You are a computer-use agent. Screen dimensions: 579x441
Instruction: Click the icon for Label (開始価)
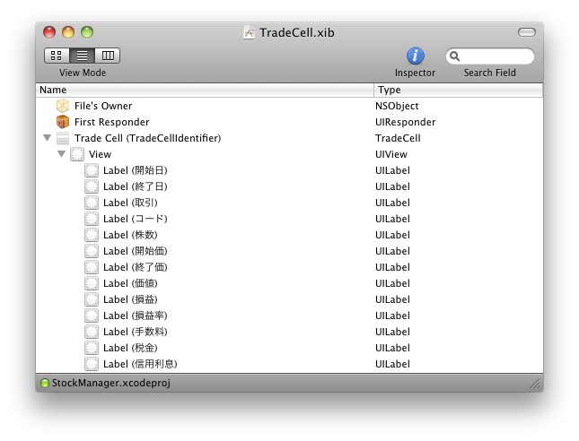92,251
